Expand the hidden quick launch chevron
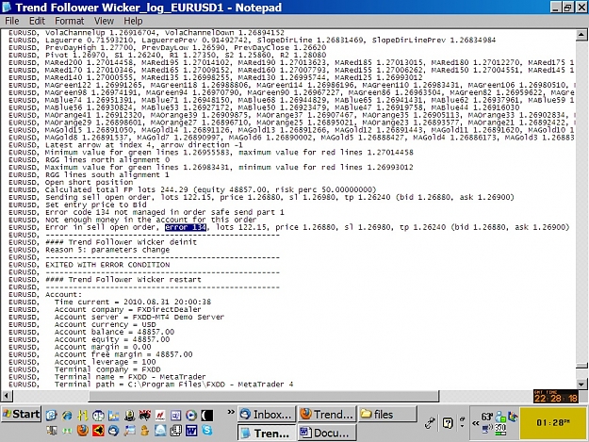 231,412
